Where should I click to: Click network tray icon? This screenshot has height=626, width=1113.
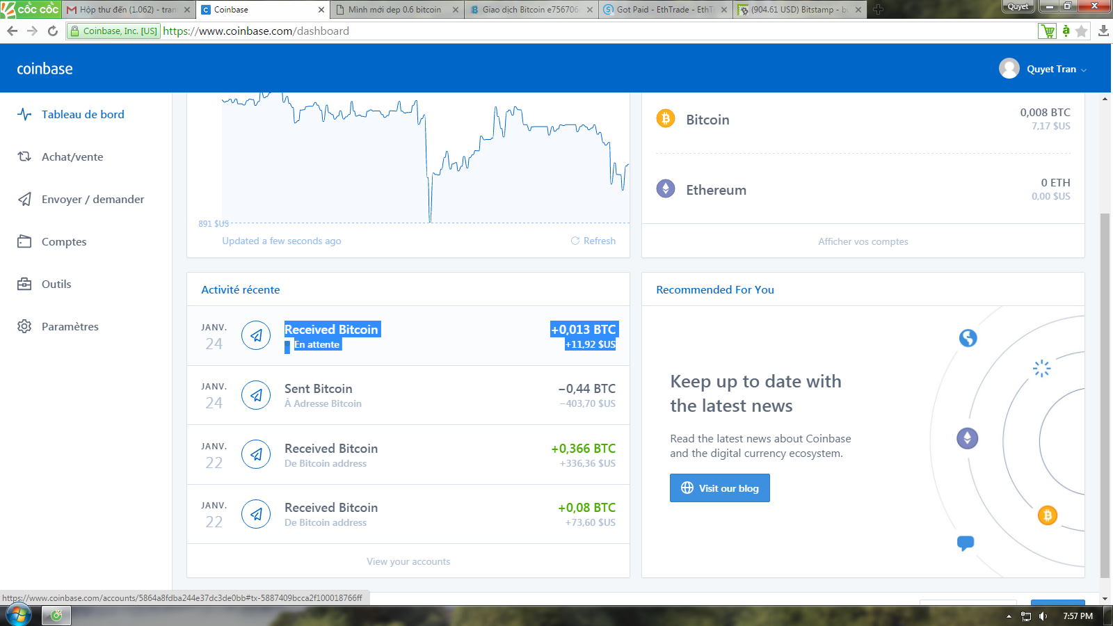click(1026, 616)
